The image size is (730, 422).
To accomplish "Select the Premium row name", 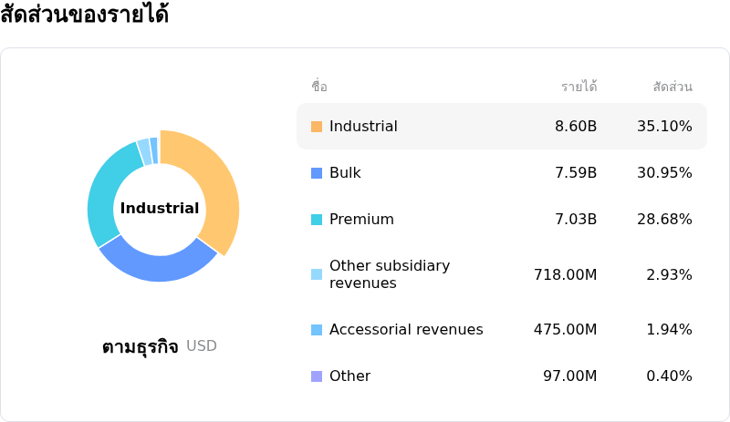I will [x=361, y=220].
